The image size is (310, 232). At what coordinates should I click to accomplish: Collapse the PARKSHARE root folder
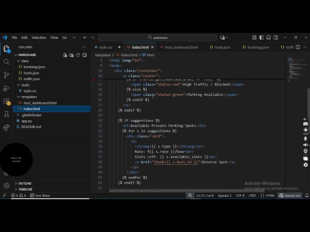[x=16, y=55]
